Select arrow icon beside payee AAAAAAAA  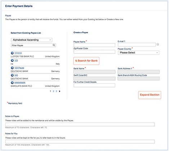point(12,83)
